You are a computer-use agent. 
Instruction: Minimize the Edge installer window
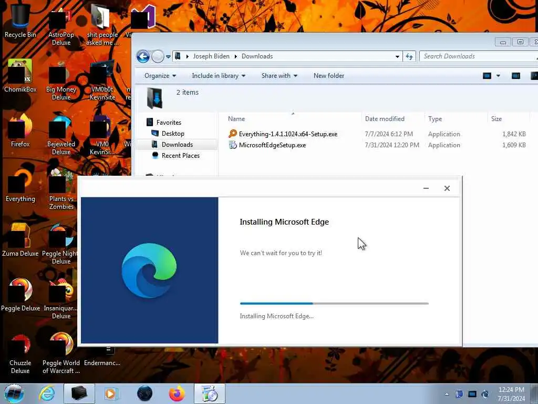point(426,188)
